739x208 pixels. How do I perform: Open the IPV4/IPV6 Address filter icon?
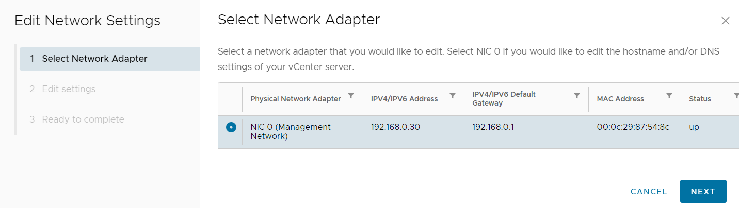(453, 96)
